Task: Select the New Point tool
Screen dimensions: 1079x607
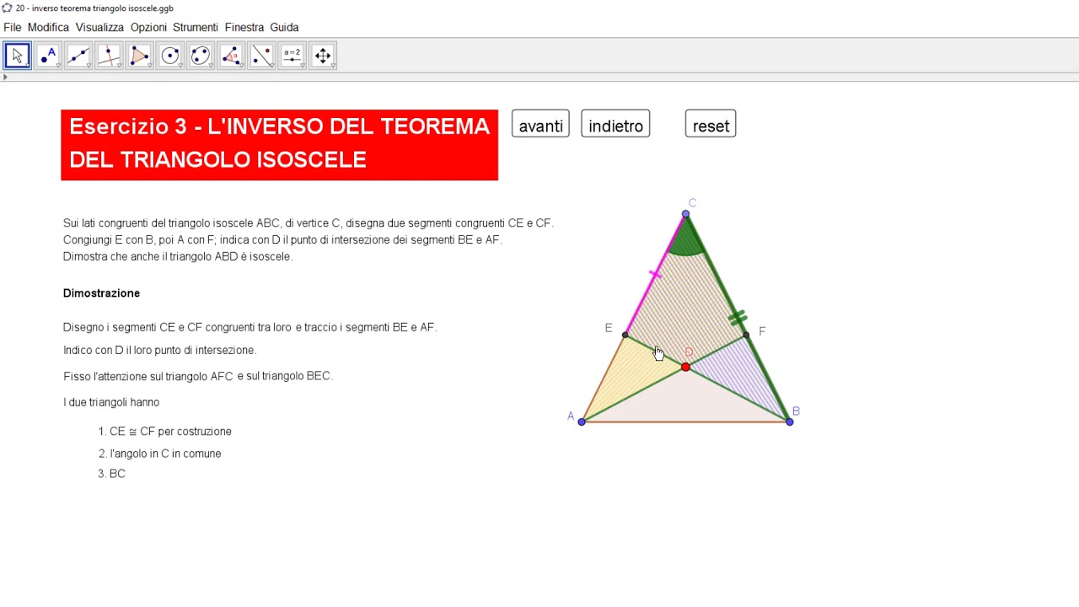Action: point(48,56)
